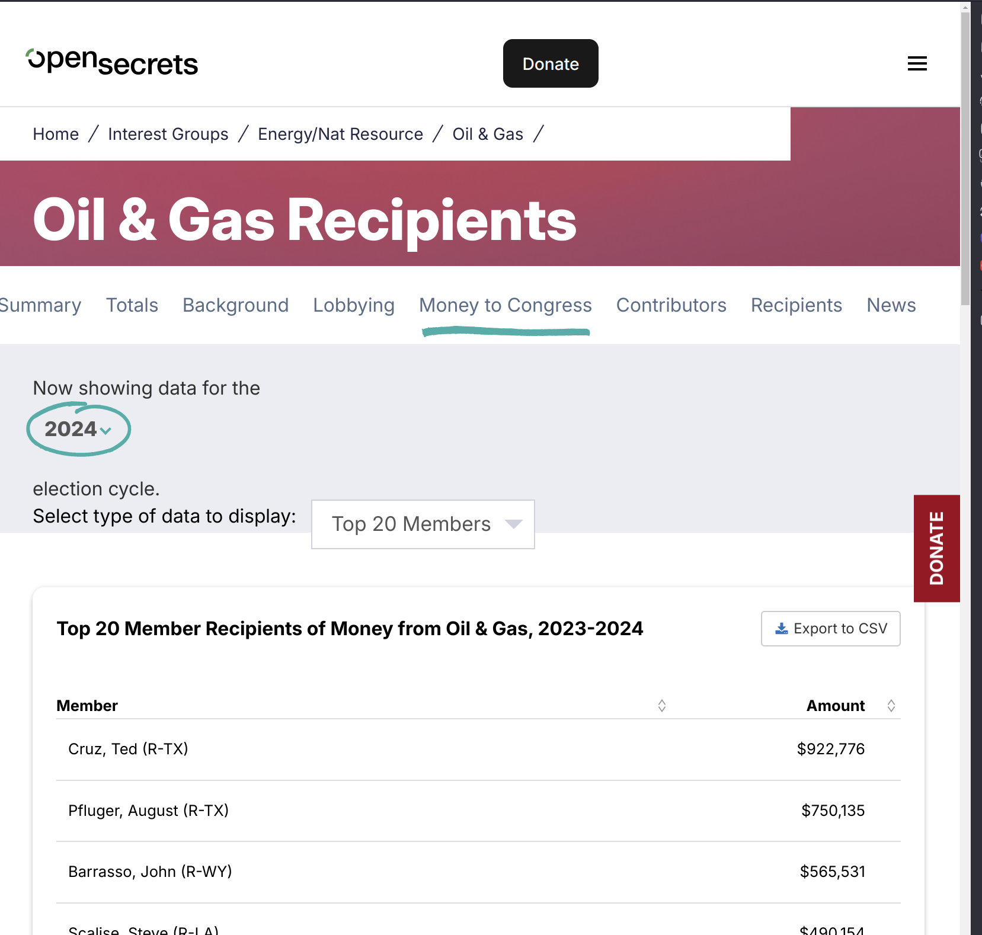Click the OpenSecrets logo
982x935 pixels.
pos(112,62)
